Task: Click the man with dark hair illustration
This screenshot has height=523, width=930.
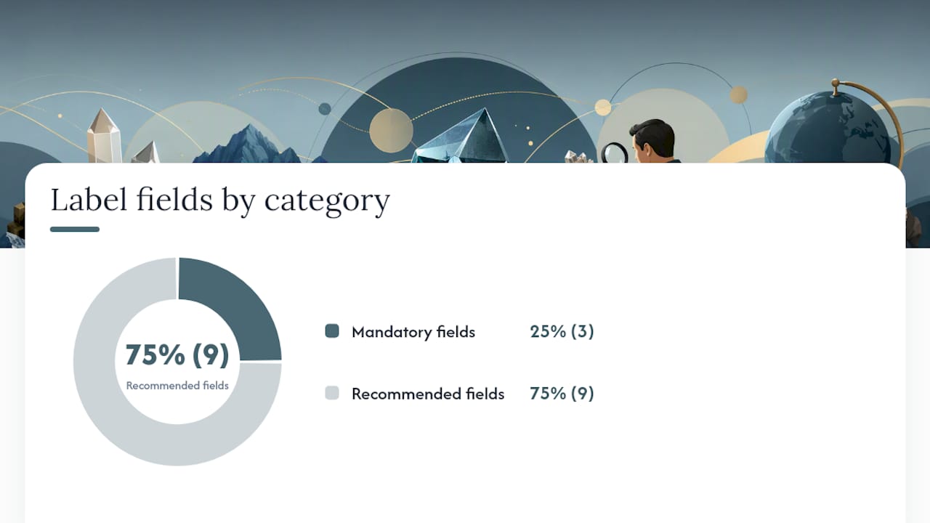Action: [x=653, y=140]
